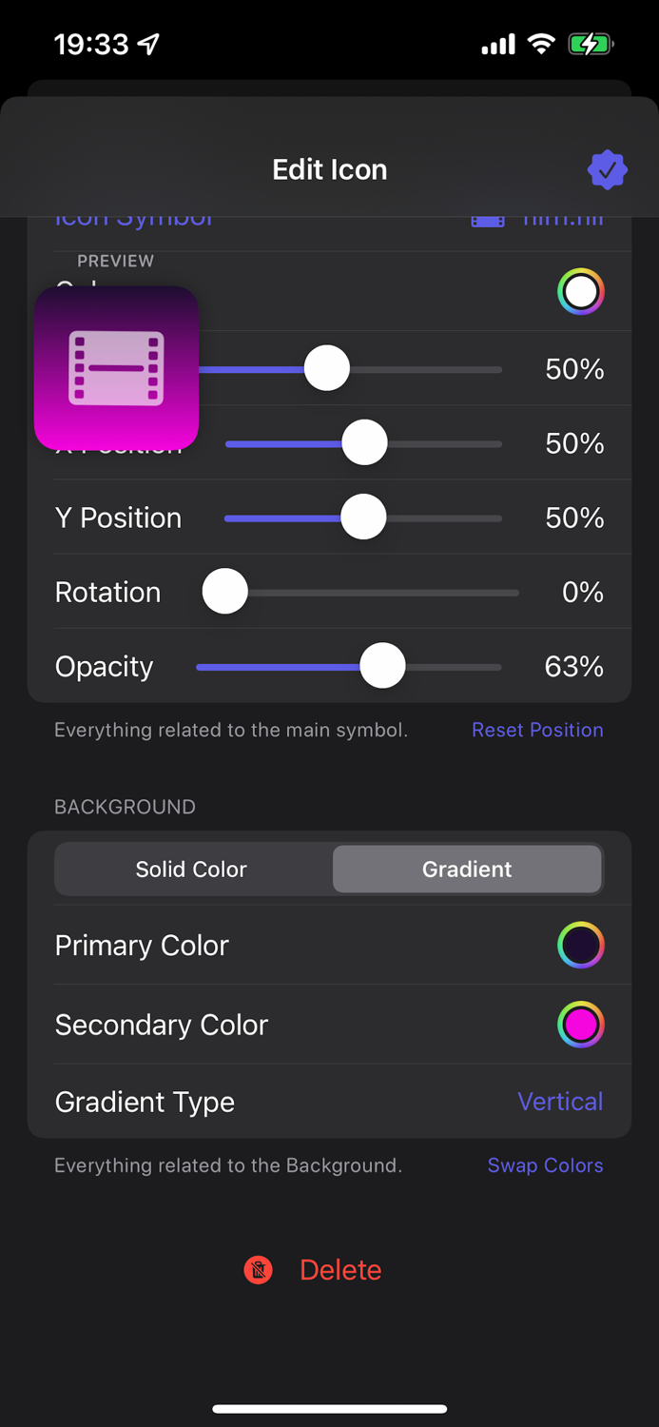Tap the blue checkmark seal to confirm edits
The image size is (659, 1427).
tap(608, 169)
